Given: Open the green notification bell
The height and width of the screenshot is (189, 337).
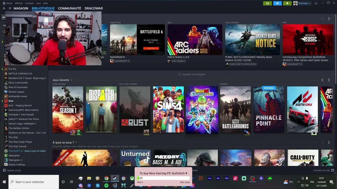Looking at the screenshot, I should [287, 3].
